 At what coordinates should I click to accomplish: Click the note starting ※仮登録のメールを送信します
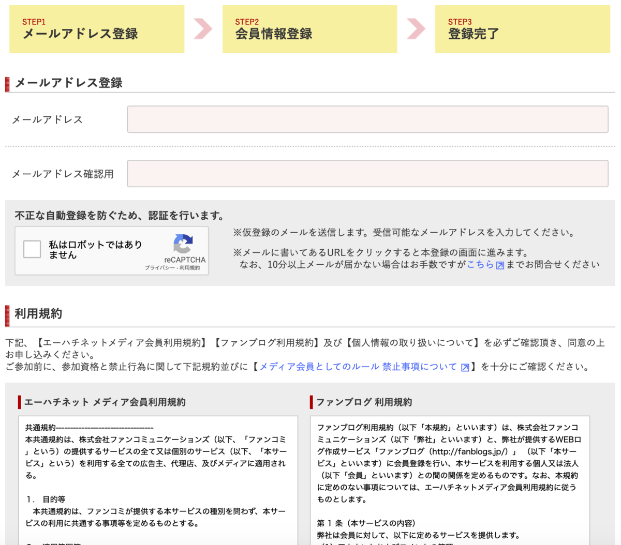(405, 233)
